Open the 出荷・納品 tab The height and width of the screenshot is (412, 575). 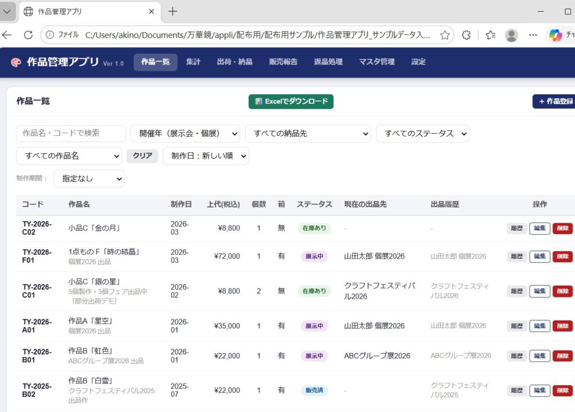pyautogui.click(x=235, y=62)
